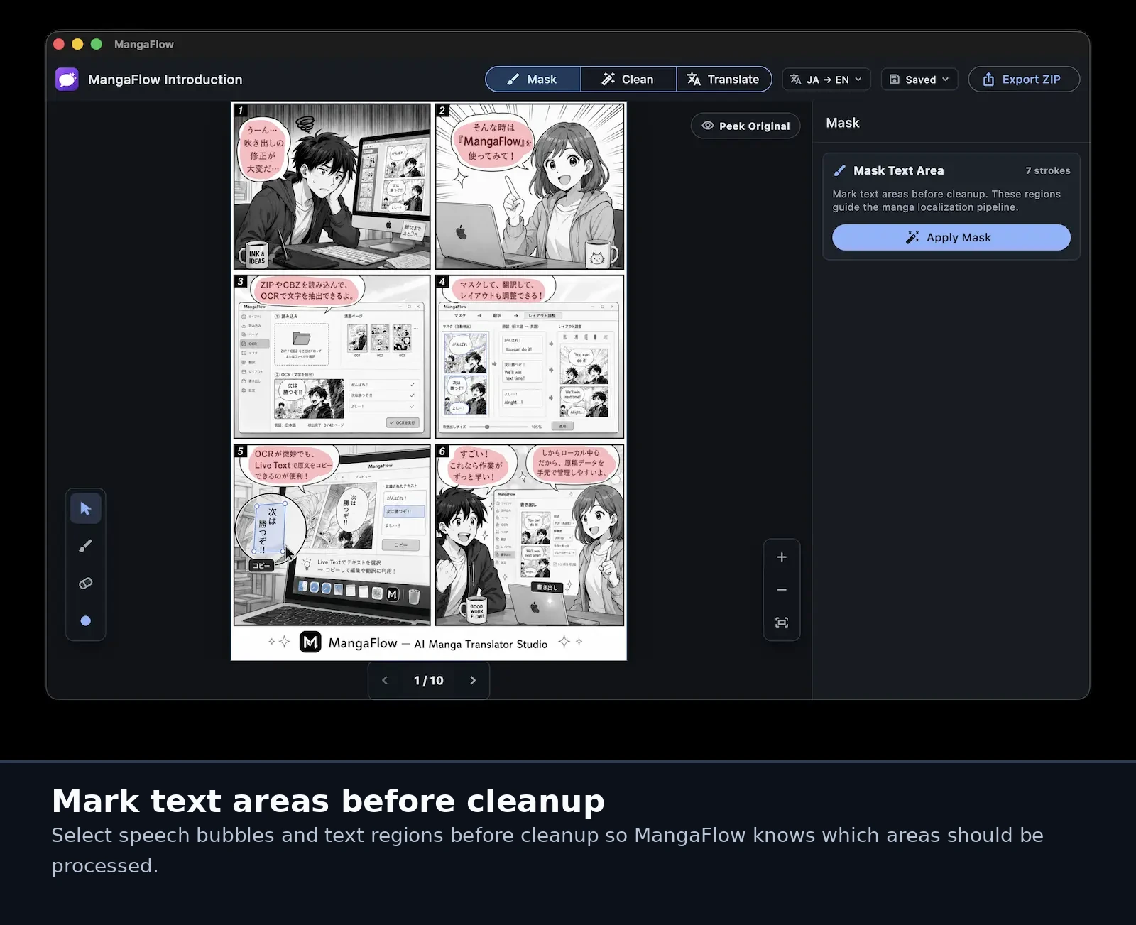Image resolution: width=1136 pixels, height=925 pixels.
Task: Zoom in with the plus button
Action: pyautogui.click(x=782, y=557)
